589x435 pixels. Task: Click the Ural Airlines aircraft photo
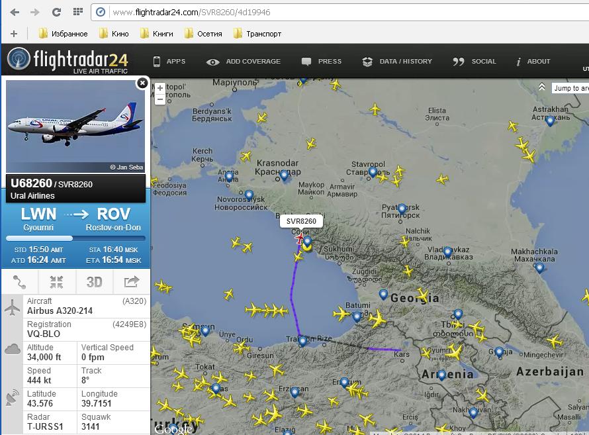click(x=75, y=126)
